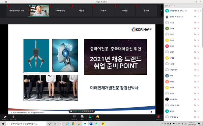Click the participant list vertical scrollbar
Screen dimensions: 203x126
click(202, 27)
